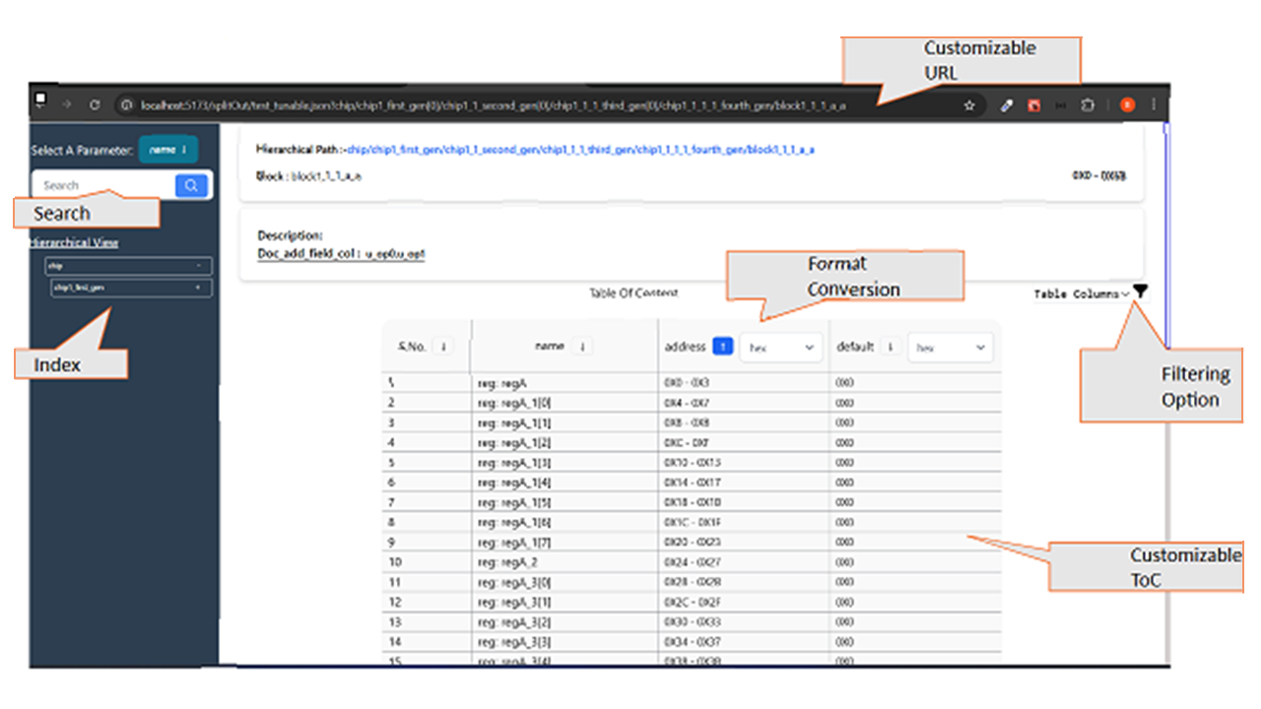Click the u_ep0,u_ep1 field link
Screen dimensions: 1261x709
pyautogui.click(x=395, y=254)
